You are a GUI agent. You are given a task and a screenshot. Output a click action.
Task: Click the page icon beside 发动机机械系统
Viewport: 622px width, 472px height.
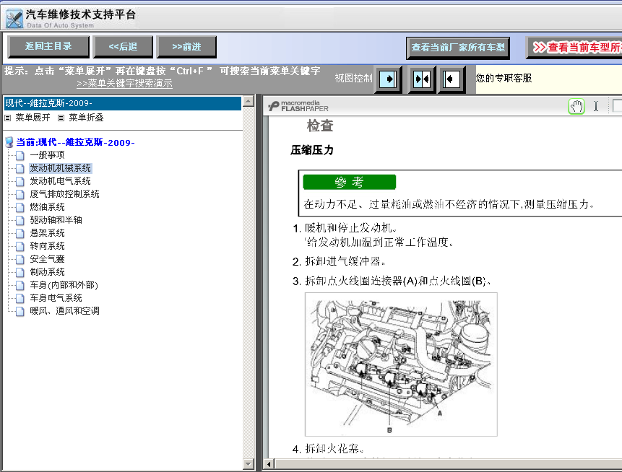click(20, 168)
